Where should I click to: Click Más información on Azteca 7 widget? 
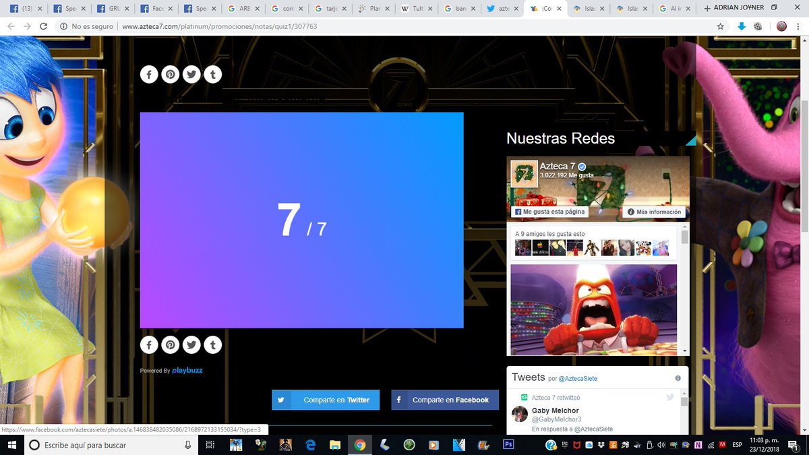[654, 212]
